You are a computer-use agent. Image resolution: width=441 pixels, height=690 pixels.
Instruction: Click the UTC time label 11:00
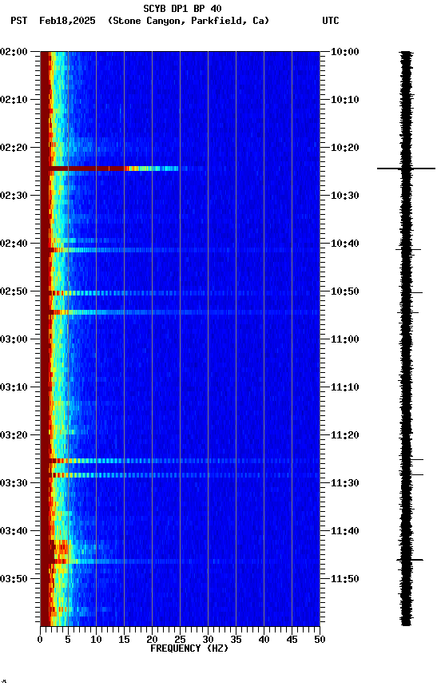coord(345,339)
